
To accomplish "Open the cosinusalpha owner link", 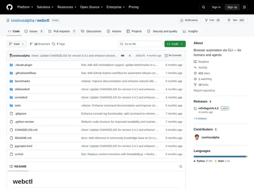I will pyautogui.click(x=23, y=20).
